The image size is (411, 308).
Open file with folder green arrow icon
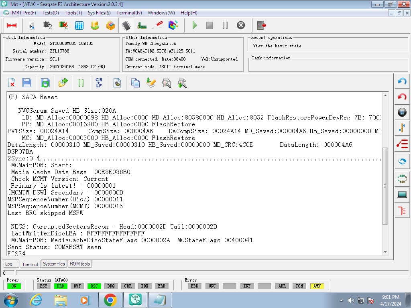[63, 83]
